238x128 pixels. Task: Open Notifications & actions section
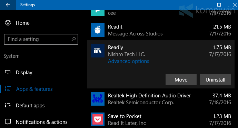click(x=42, y=122)
